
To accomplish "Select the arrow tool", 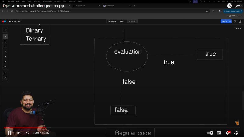I will tap(5, 51).
